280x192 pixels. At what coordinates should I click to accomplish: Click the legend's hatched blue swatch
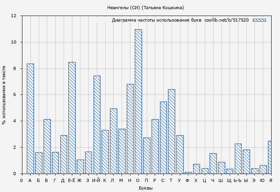tap(259, 20)
